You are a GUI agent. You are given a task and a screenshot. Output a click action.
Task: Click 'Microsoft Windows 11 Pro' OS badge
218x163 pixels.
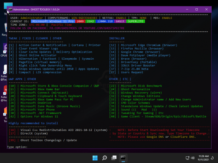[53, 21]
